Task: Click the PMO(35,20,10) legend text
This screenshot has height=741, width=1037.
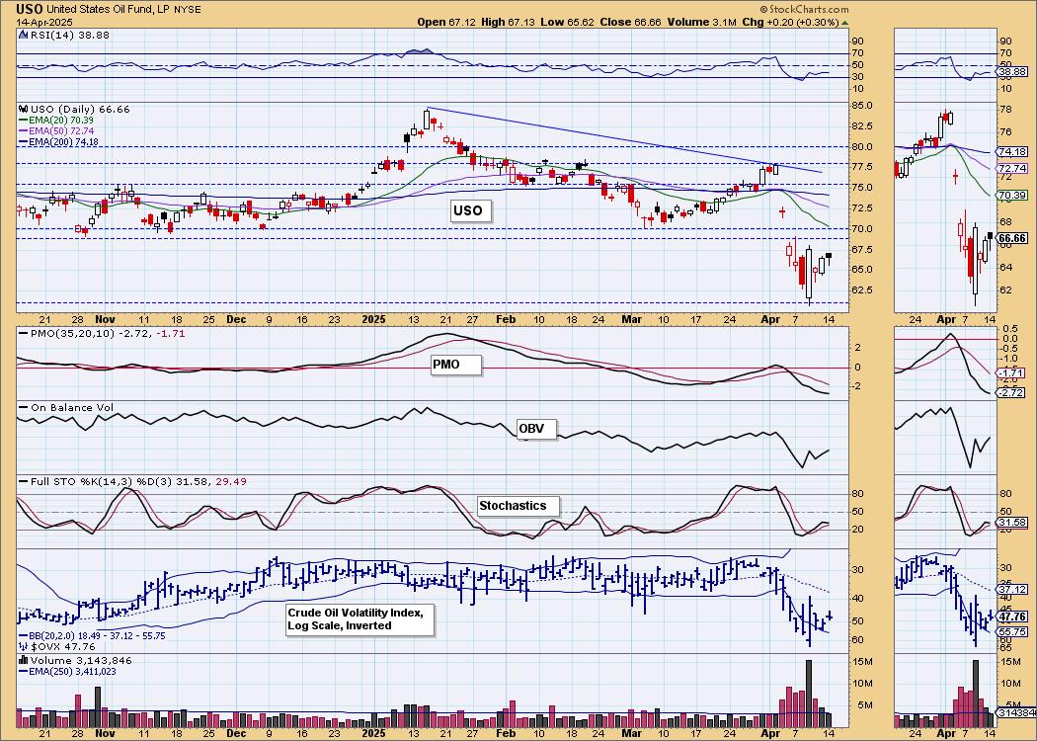Action: [107, 334]
